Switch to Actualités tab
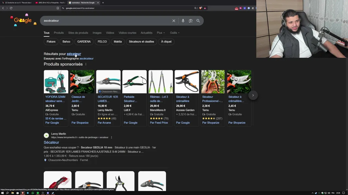Viewport: 348px width, 195px height. pos(147,33)
